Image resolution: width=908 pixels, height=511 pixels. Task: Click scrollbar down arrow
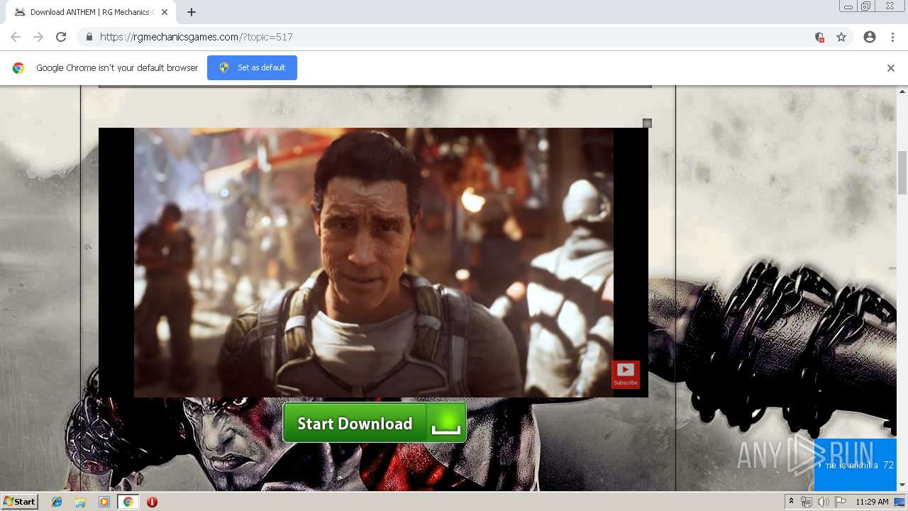(x=902, y=485)
